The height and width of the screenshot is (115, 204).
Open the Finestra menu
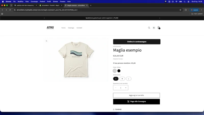62,2
